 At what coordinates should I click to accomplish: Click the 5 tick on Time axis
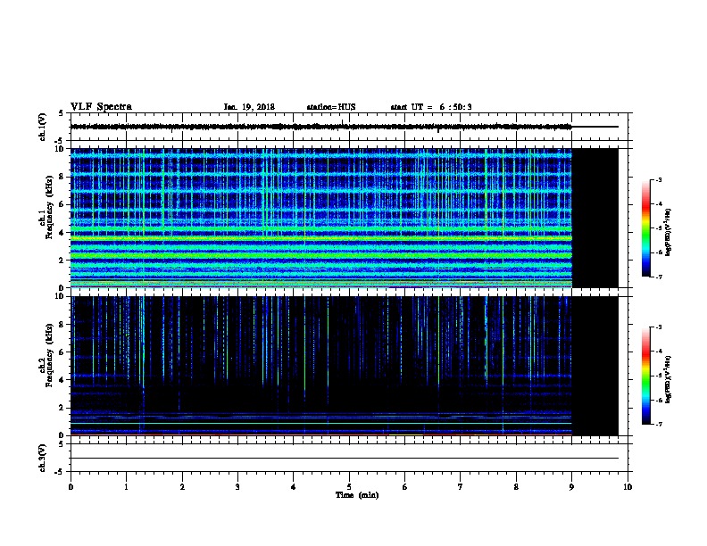pyautogui.click(x=349, y=487)
